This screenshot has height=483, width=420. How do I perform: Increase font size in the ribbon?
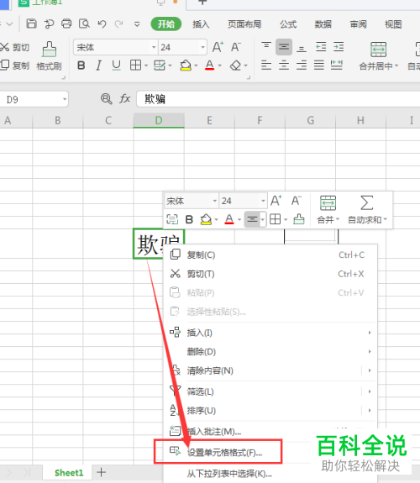[218, 47]
